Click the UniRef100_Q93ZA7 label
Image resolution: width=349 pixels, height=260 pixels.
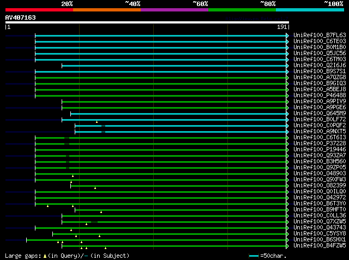tap(320, 156)
